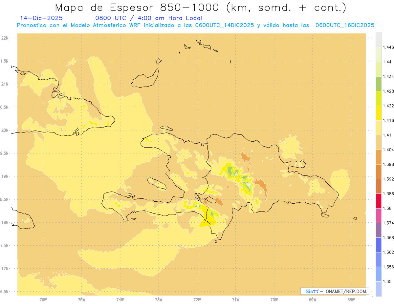394x304 pixels.
Task: Click the '21N' latitude label
Action: 5,84
